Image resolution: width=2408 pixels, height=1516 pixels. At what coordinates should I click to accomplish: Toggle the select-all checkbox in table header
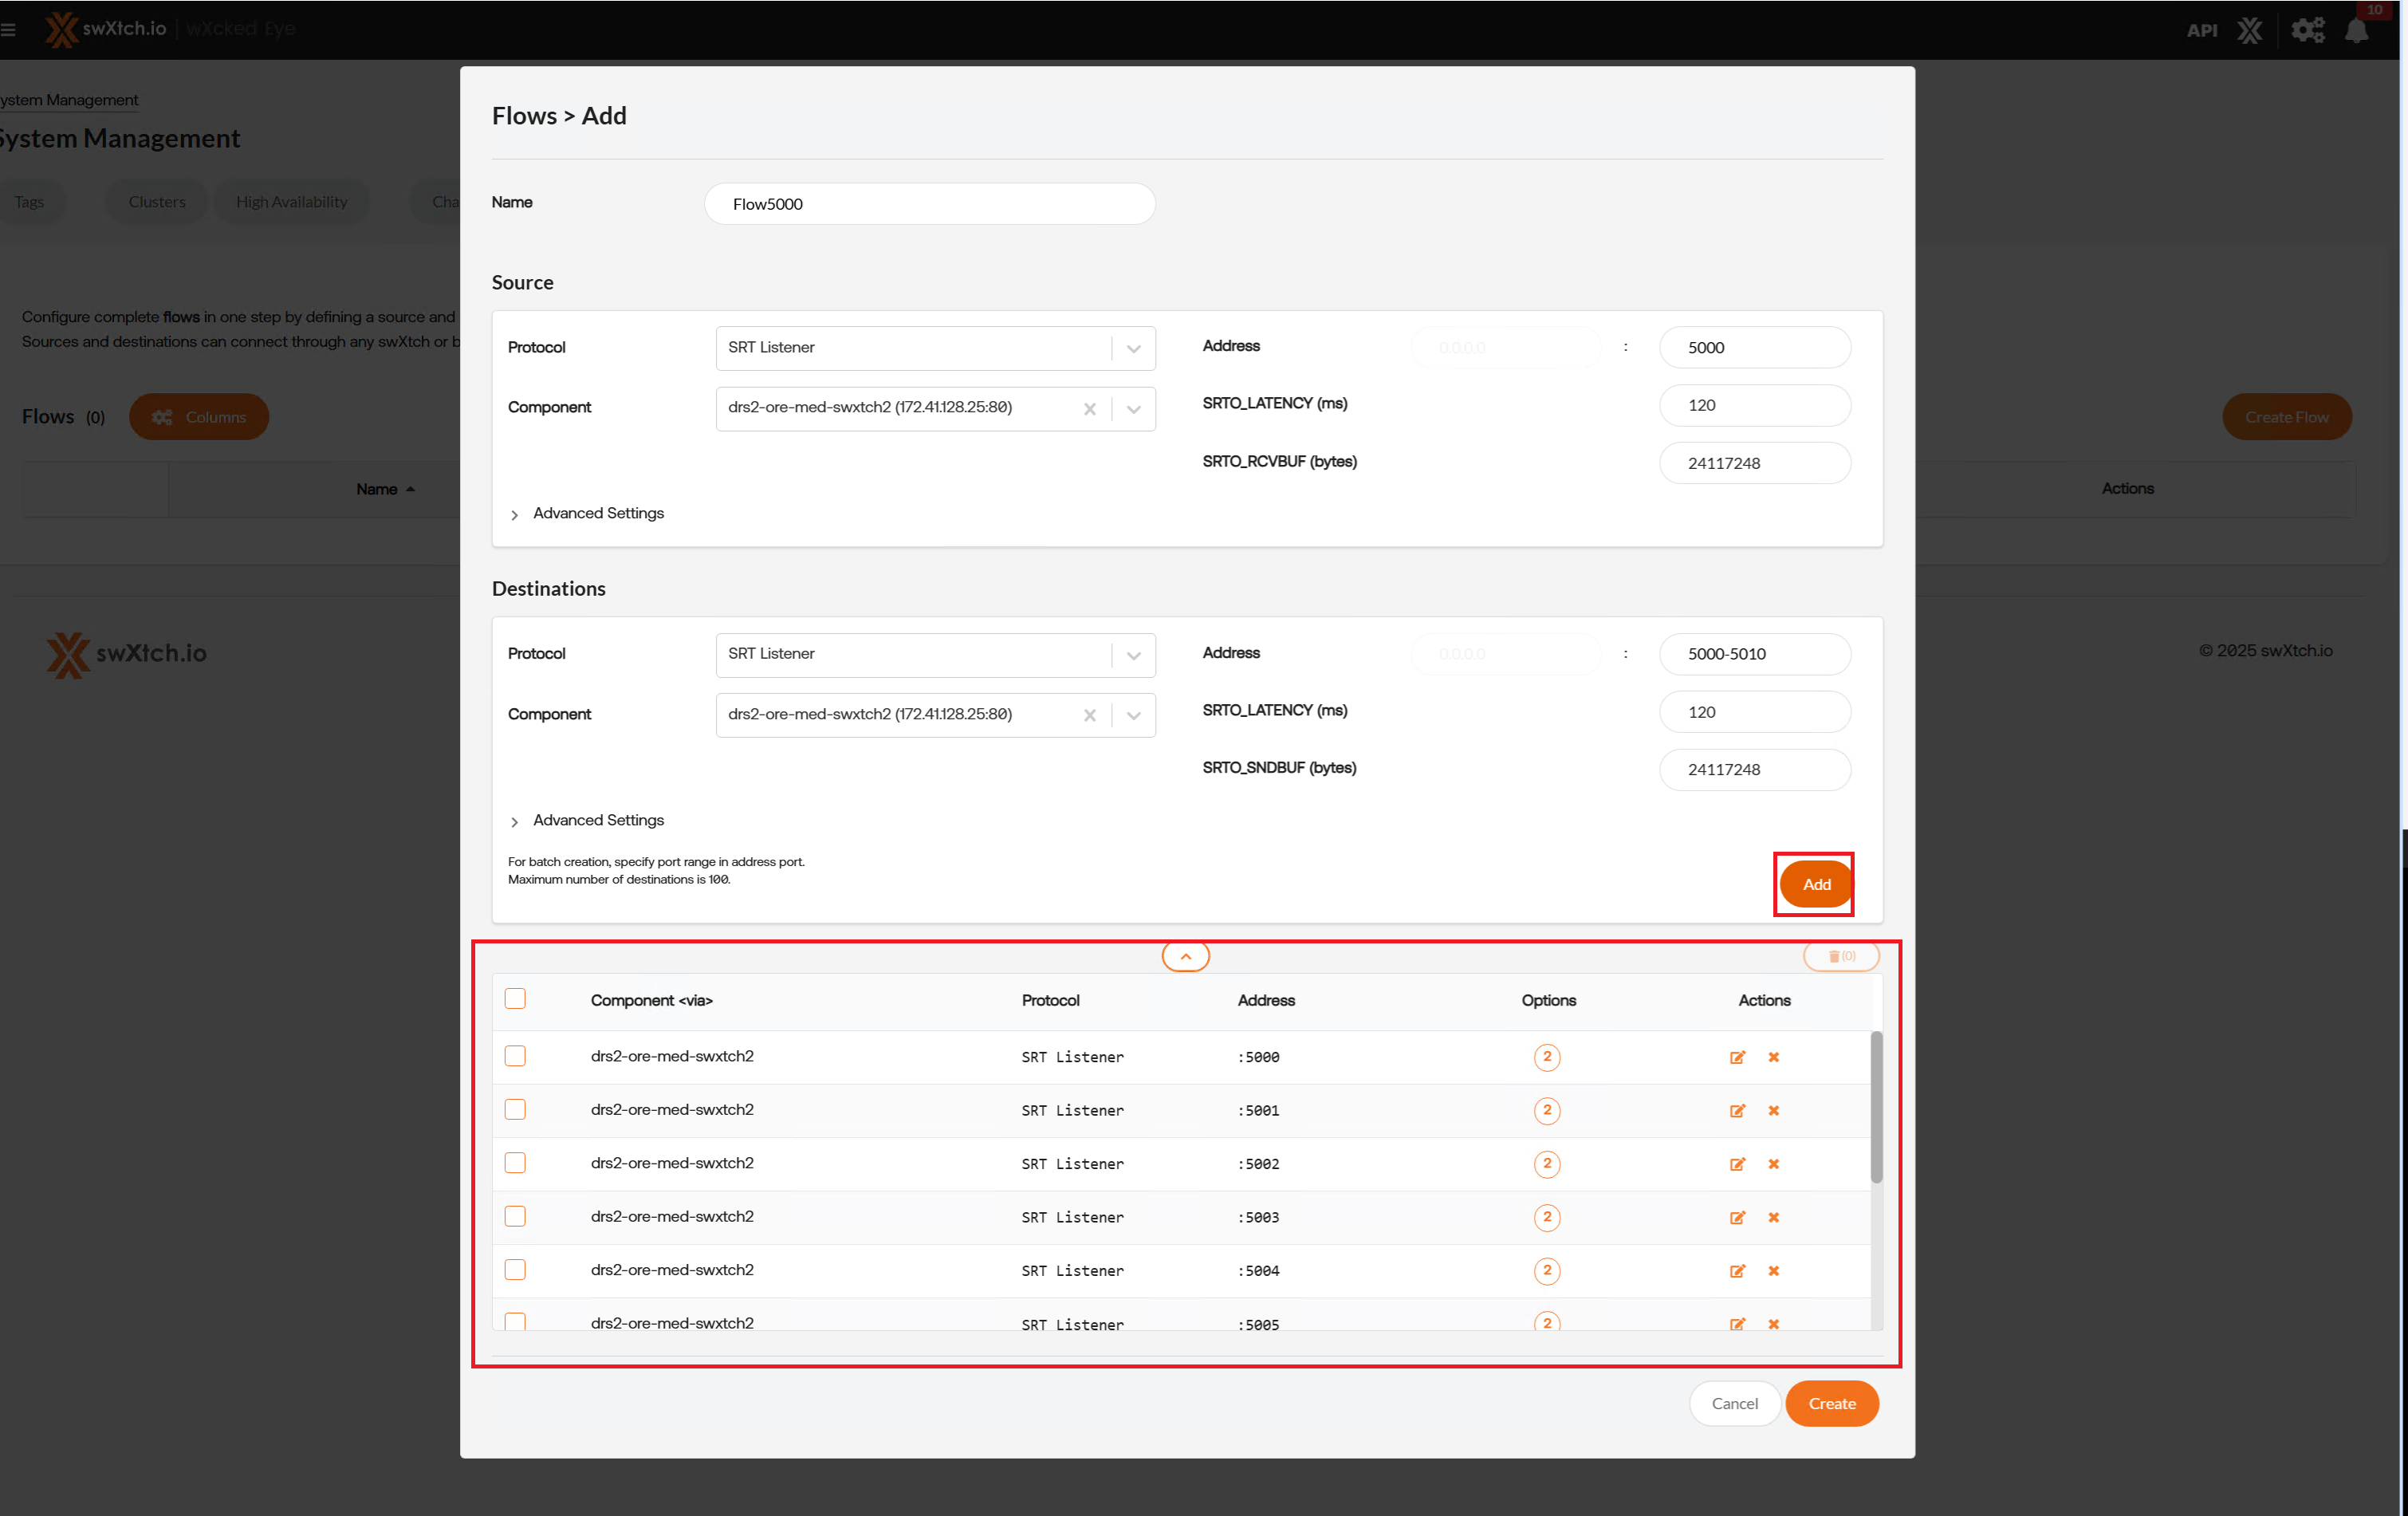point(515,999)
